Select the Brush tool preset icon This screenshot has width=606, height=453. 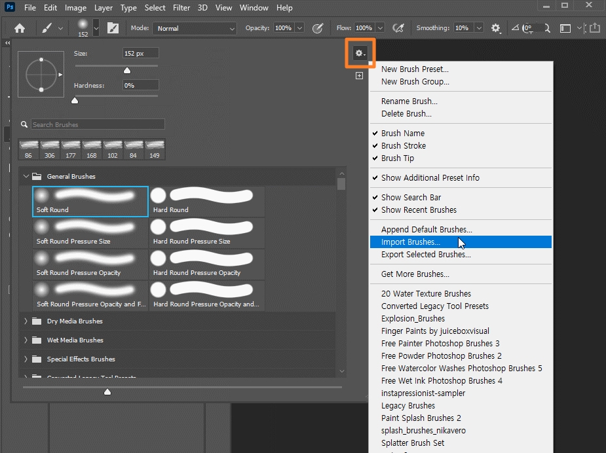47,28
